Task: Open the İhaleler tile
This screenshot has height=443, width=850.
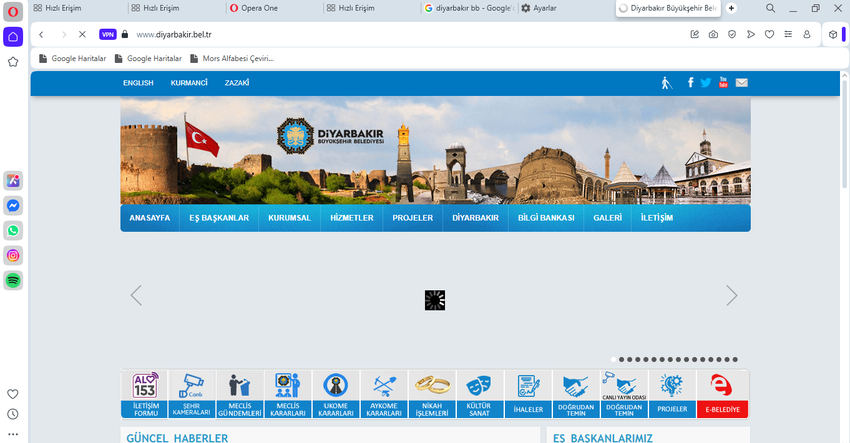Action: [x=528, y=394]
